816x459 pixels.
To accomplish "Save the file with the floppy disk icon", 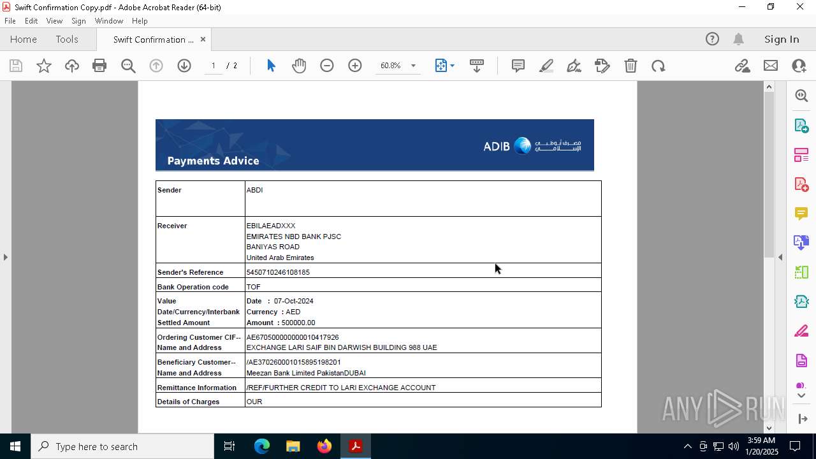I will click(x=16, y=66).
